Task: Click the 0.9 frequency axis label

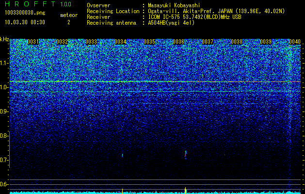Action: [3, 112]
